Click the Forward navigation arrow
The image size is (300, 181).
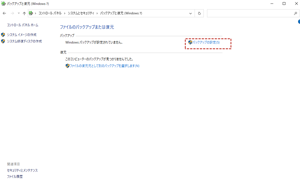(12, 13)
